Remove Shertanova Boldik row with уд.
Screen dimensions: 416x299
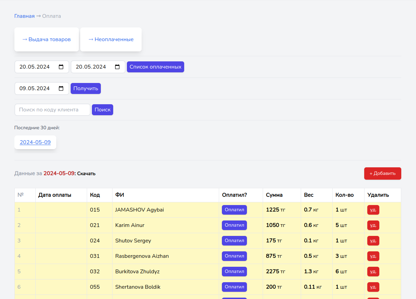pyautogui.click(x=373, y=287)
